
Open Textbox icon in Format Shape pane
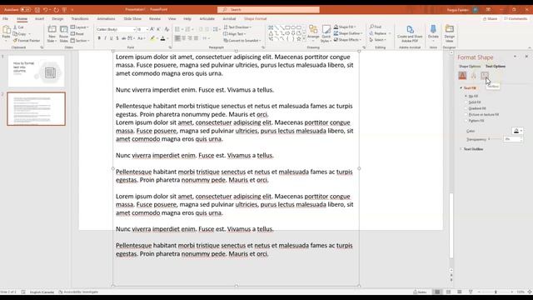coord(485,75)
